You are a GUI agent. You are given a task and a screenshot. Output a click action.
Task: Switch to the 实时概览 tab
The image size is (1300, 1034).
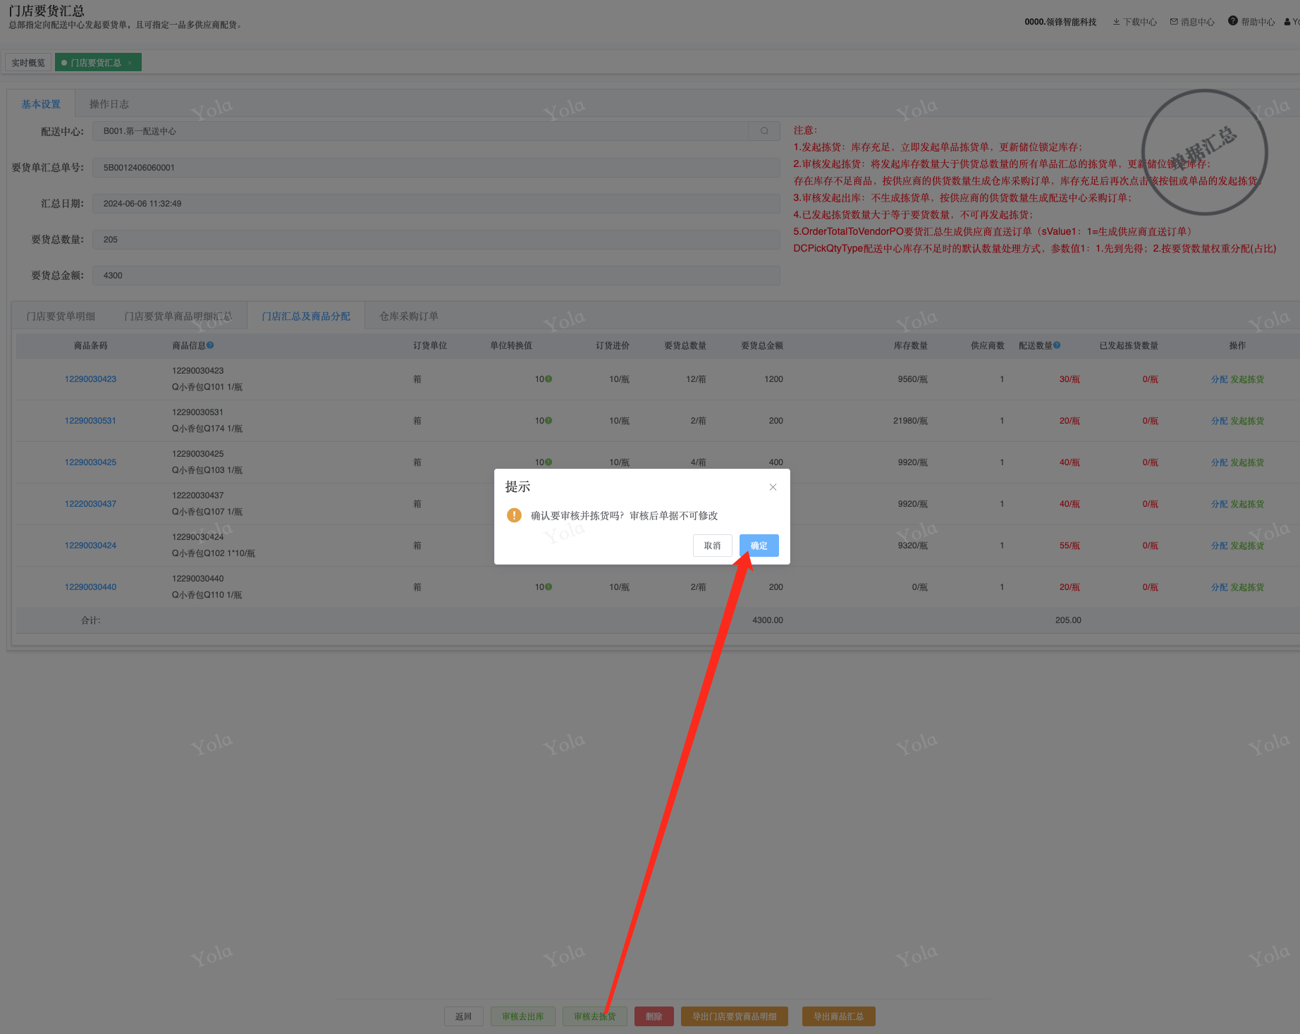pyautogui.click(x=28, y=63)
